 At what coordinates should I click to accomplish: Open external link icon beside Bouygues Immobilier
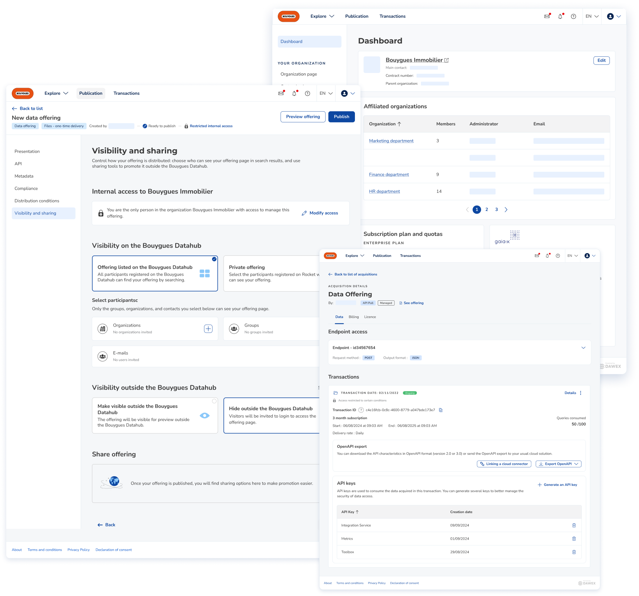[446, 60]
